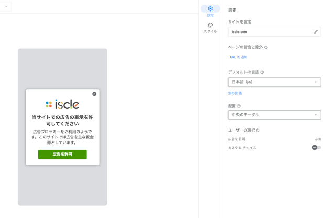Open the 設定 gear tab
325x218 pixels.
coord(210,11)
